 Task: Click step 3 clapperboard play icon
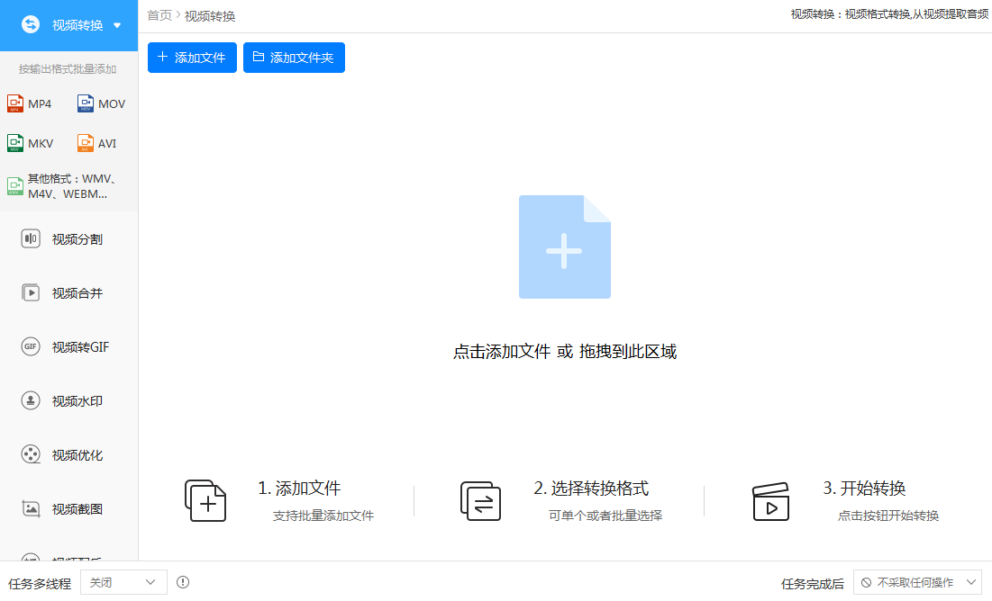(770, 502)
